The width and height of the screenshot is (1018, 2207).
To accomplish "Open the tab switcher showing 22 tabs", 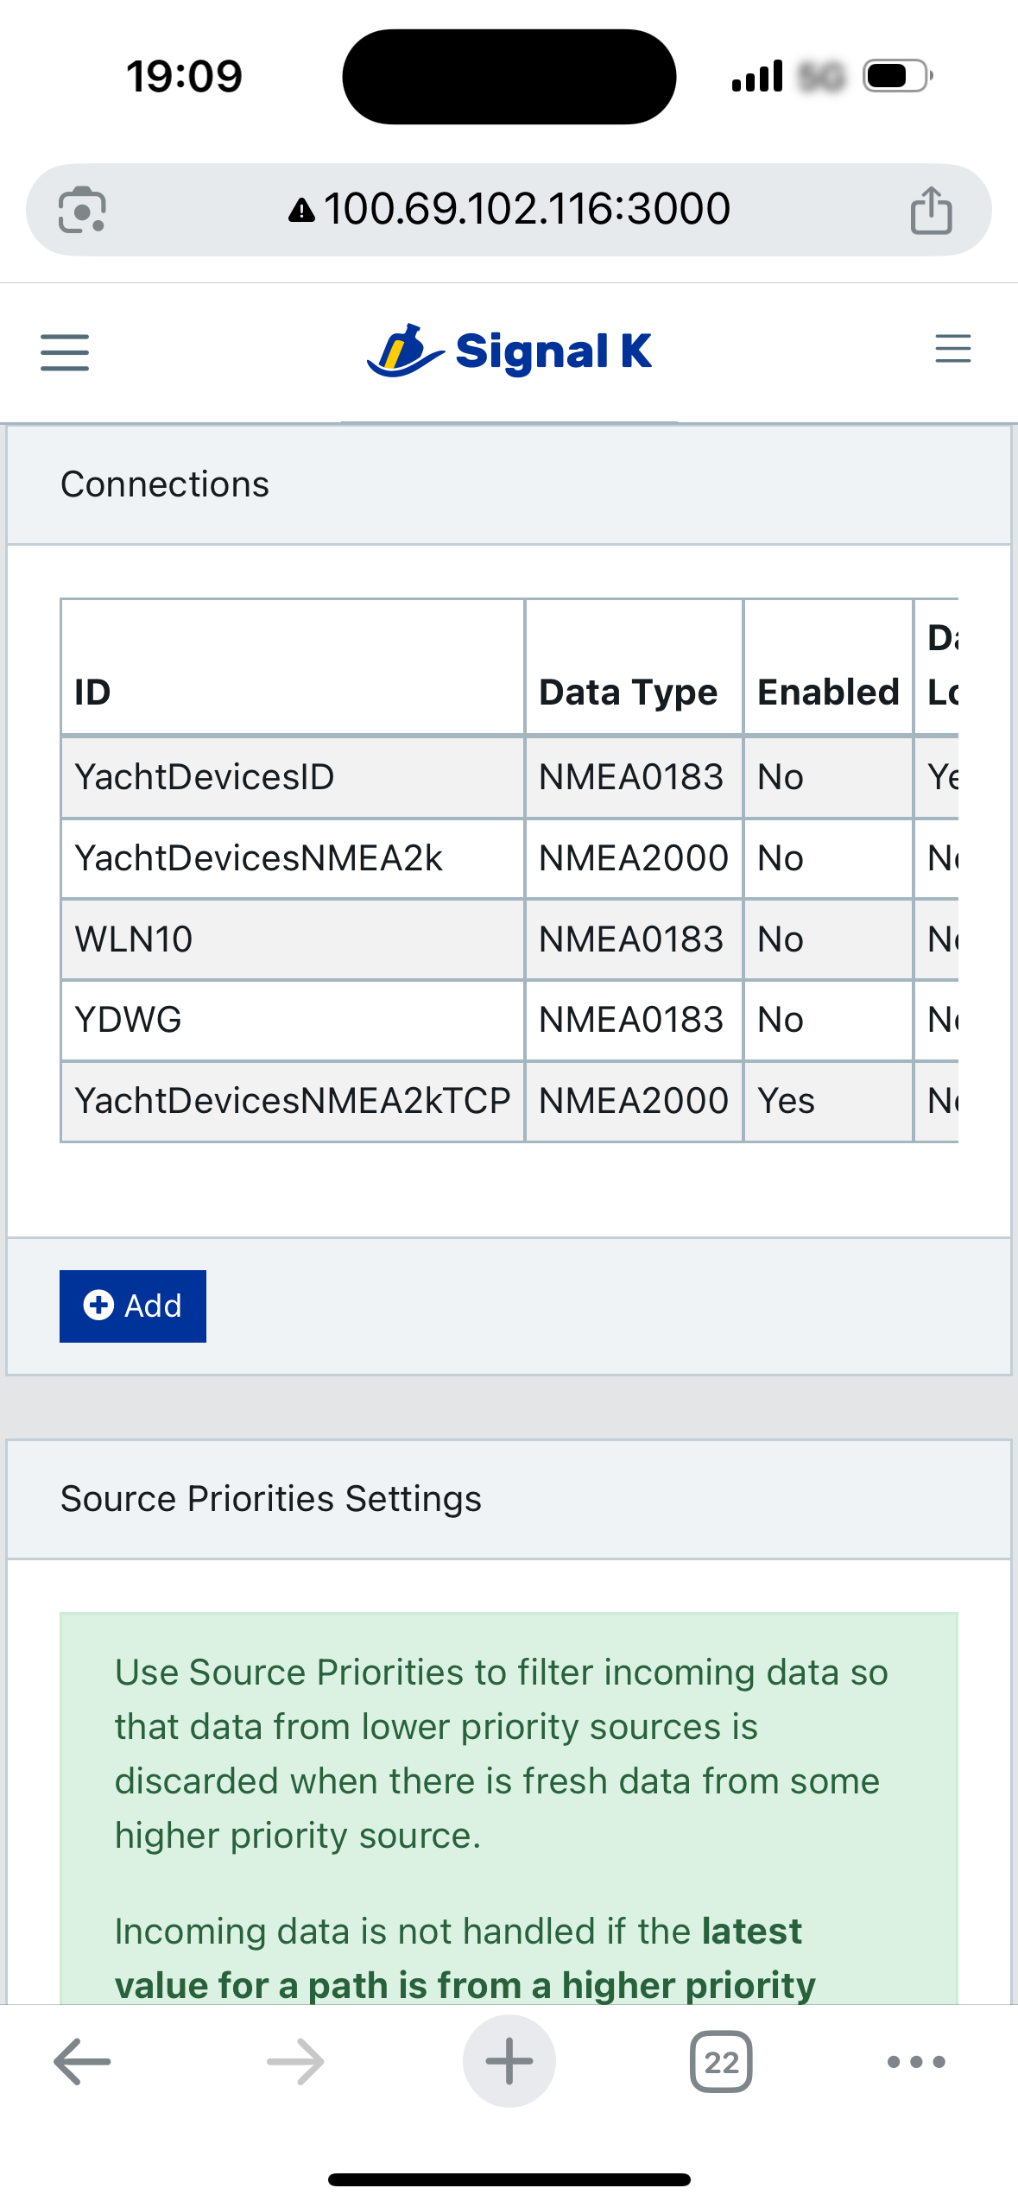I will (721, 2061).
